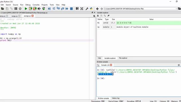Undock the editor pane

pyautogui.click(x=92, y=12)
